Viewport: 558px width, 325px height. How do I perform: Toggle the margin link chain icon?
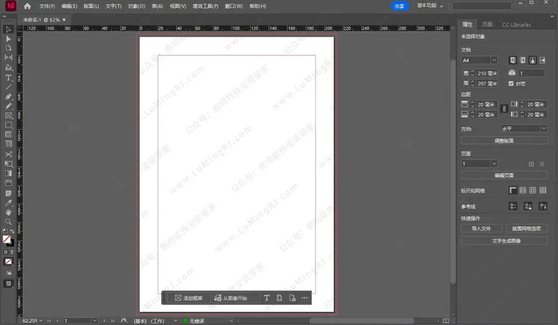(x=504, y=109)
